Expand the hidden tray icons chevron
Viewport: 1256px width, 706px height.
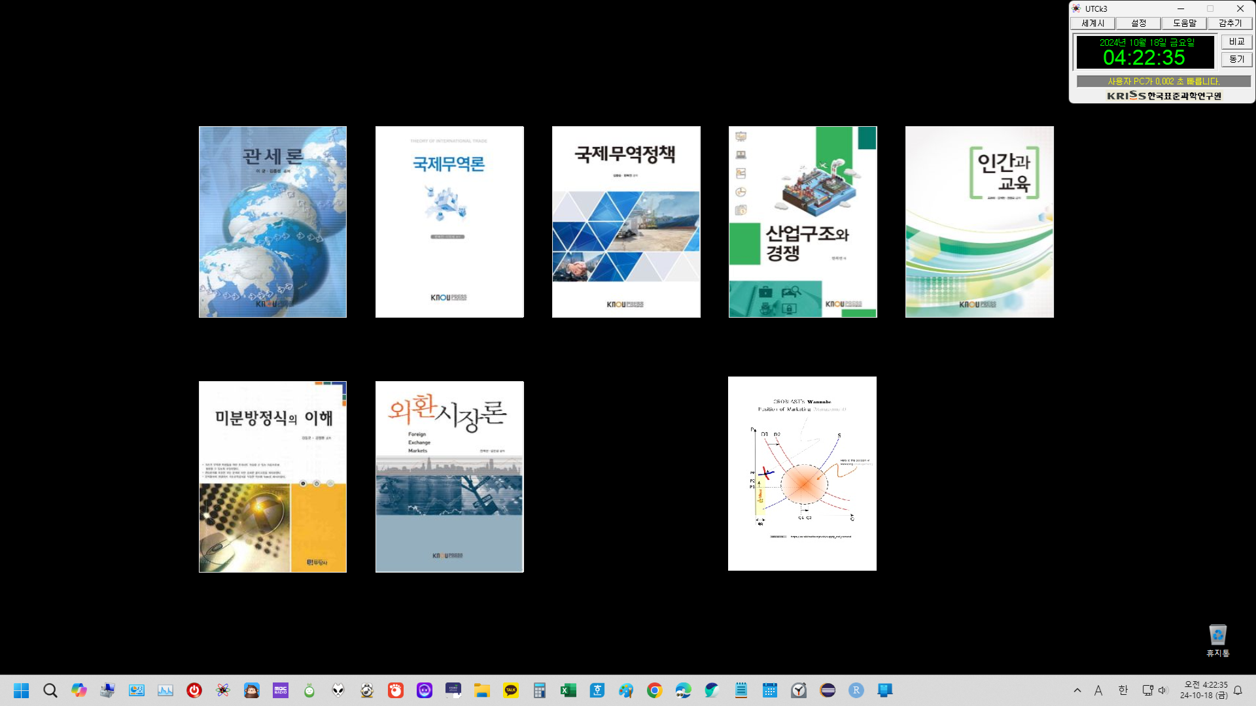1077,690
